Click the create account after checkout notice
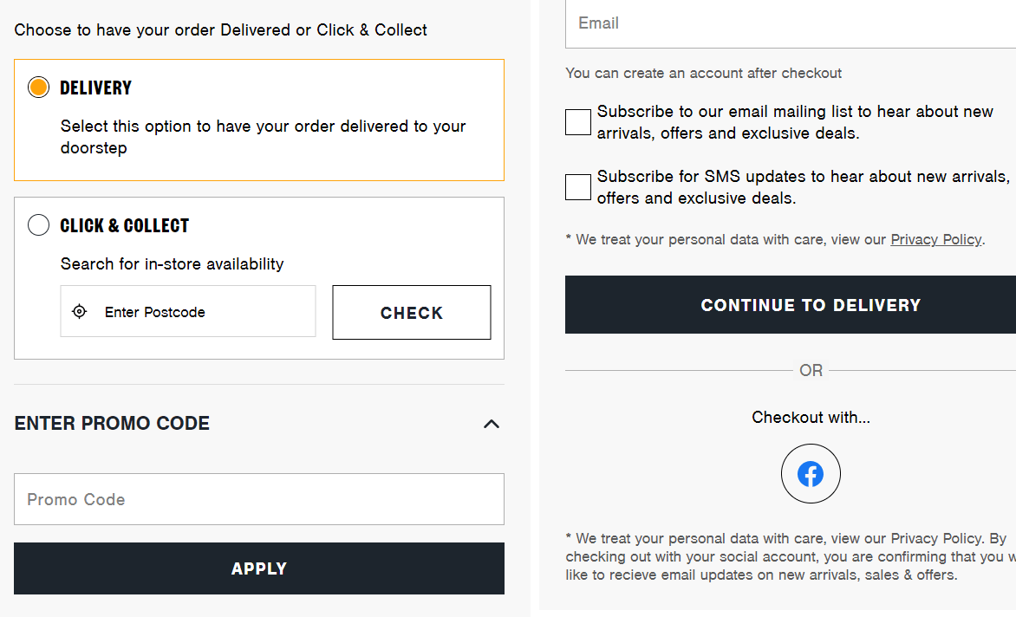 point(703,73)
